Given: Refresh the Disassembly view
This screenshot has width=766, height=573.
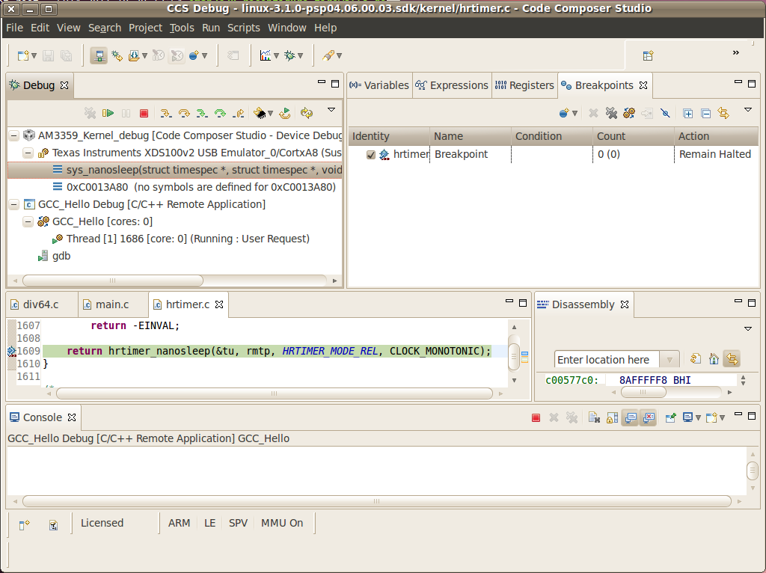Looking at the screenshot, I should pyautogui.click(x=695, y=359).
